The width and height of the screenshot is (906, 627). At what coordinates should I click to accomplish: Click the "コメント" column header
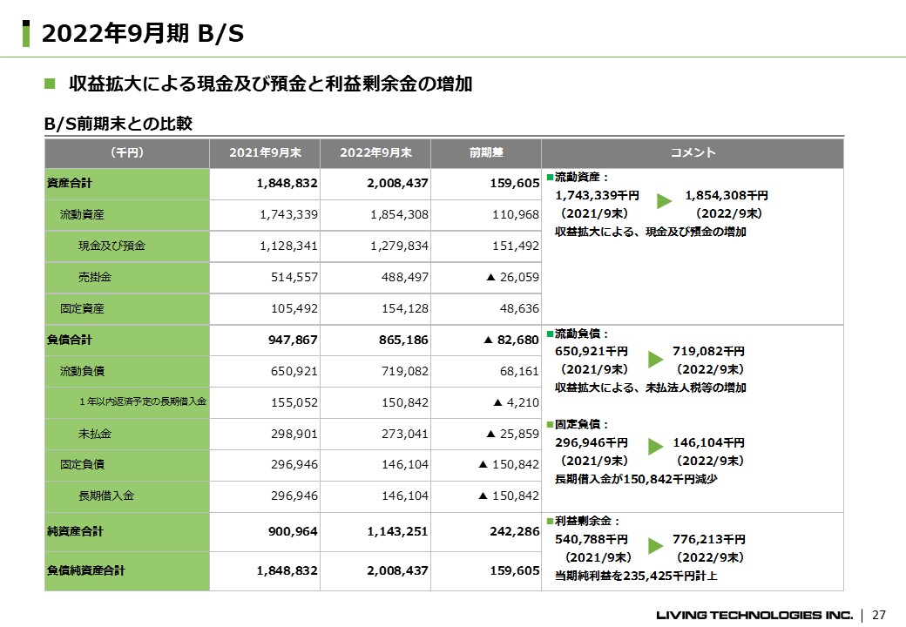pyautogui.click(x=693, y=152)
